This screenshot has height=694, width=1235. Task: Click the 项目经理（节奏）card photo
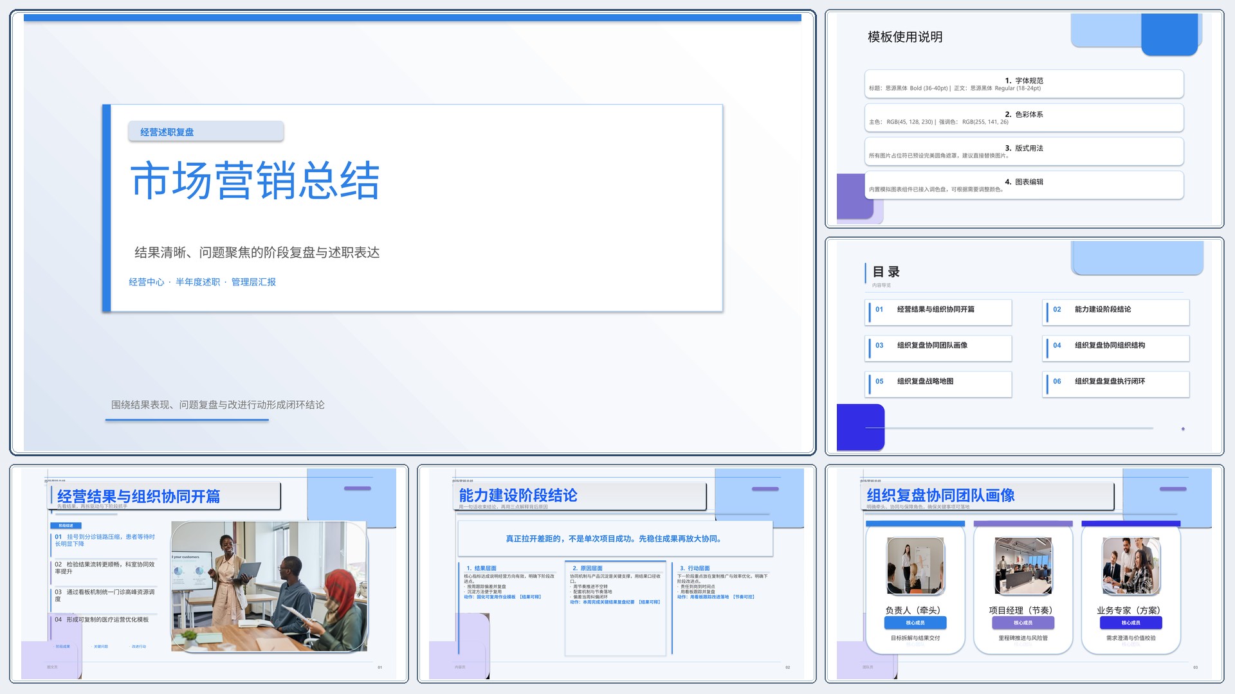1023,566
